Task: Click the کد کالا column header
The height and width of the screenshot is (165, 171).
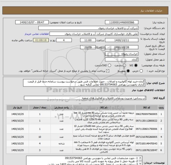Action: [147, 108]
